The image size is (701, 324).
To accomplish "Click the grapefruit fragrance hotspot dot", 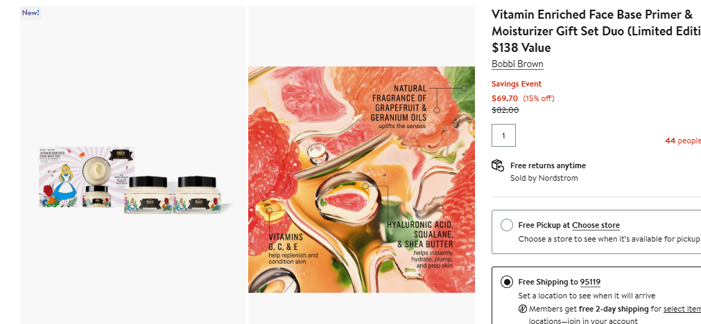I will tap(437, 109).
